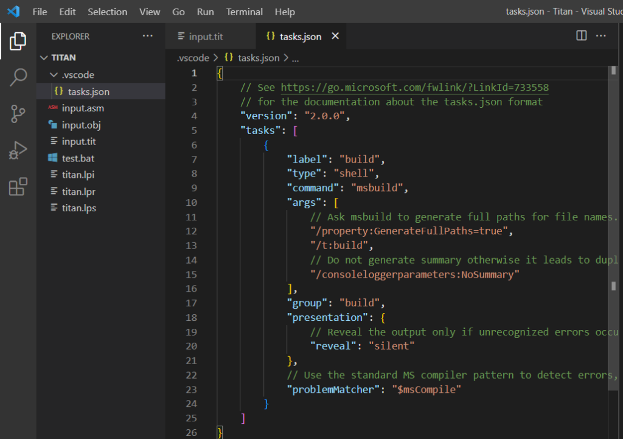
Task: Click the titan.lpi file icon
Action: coord(54,174)
